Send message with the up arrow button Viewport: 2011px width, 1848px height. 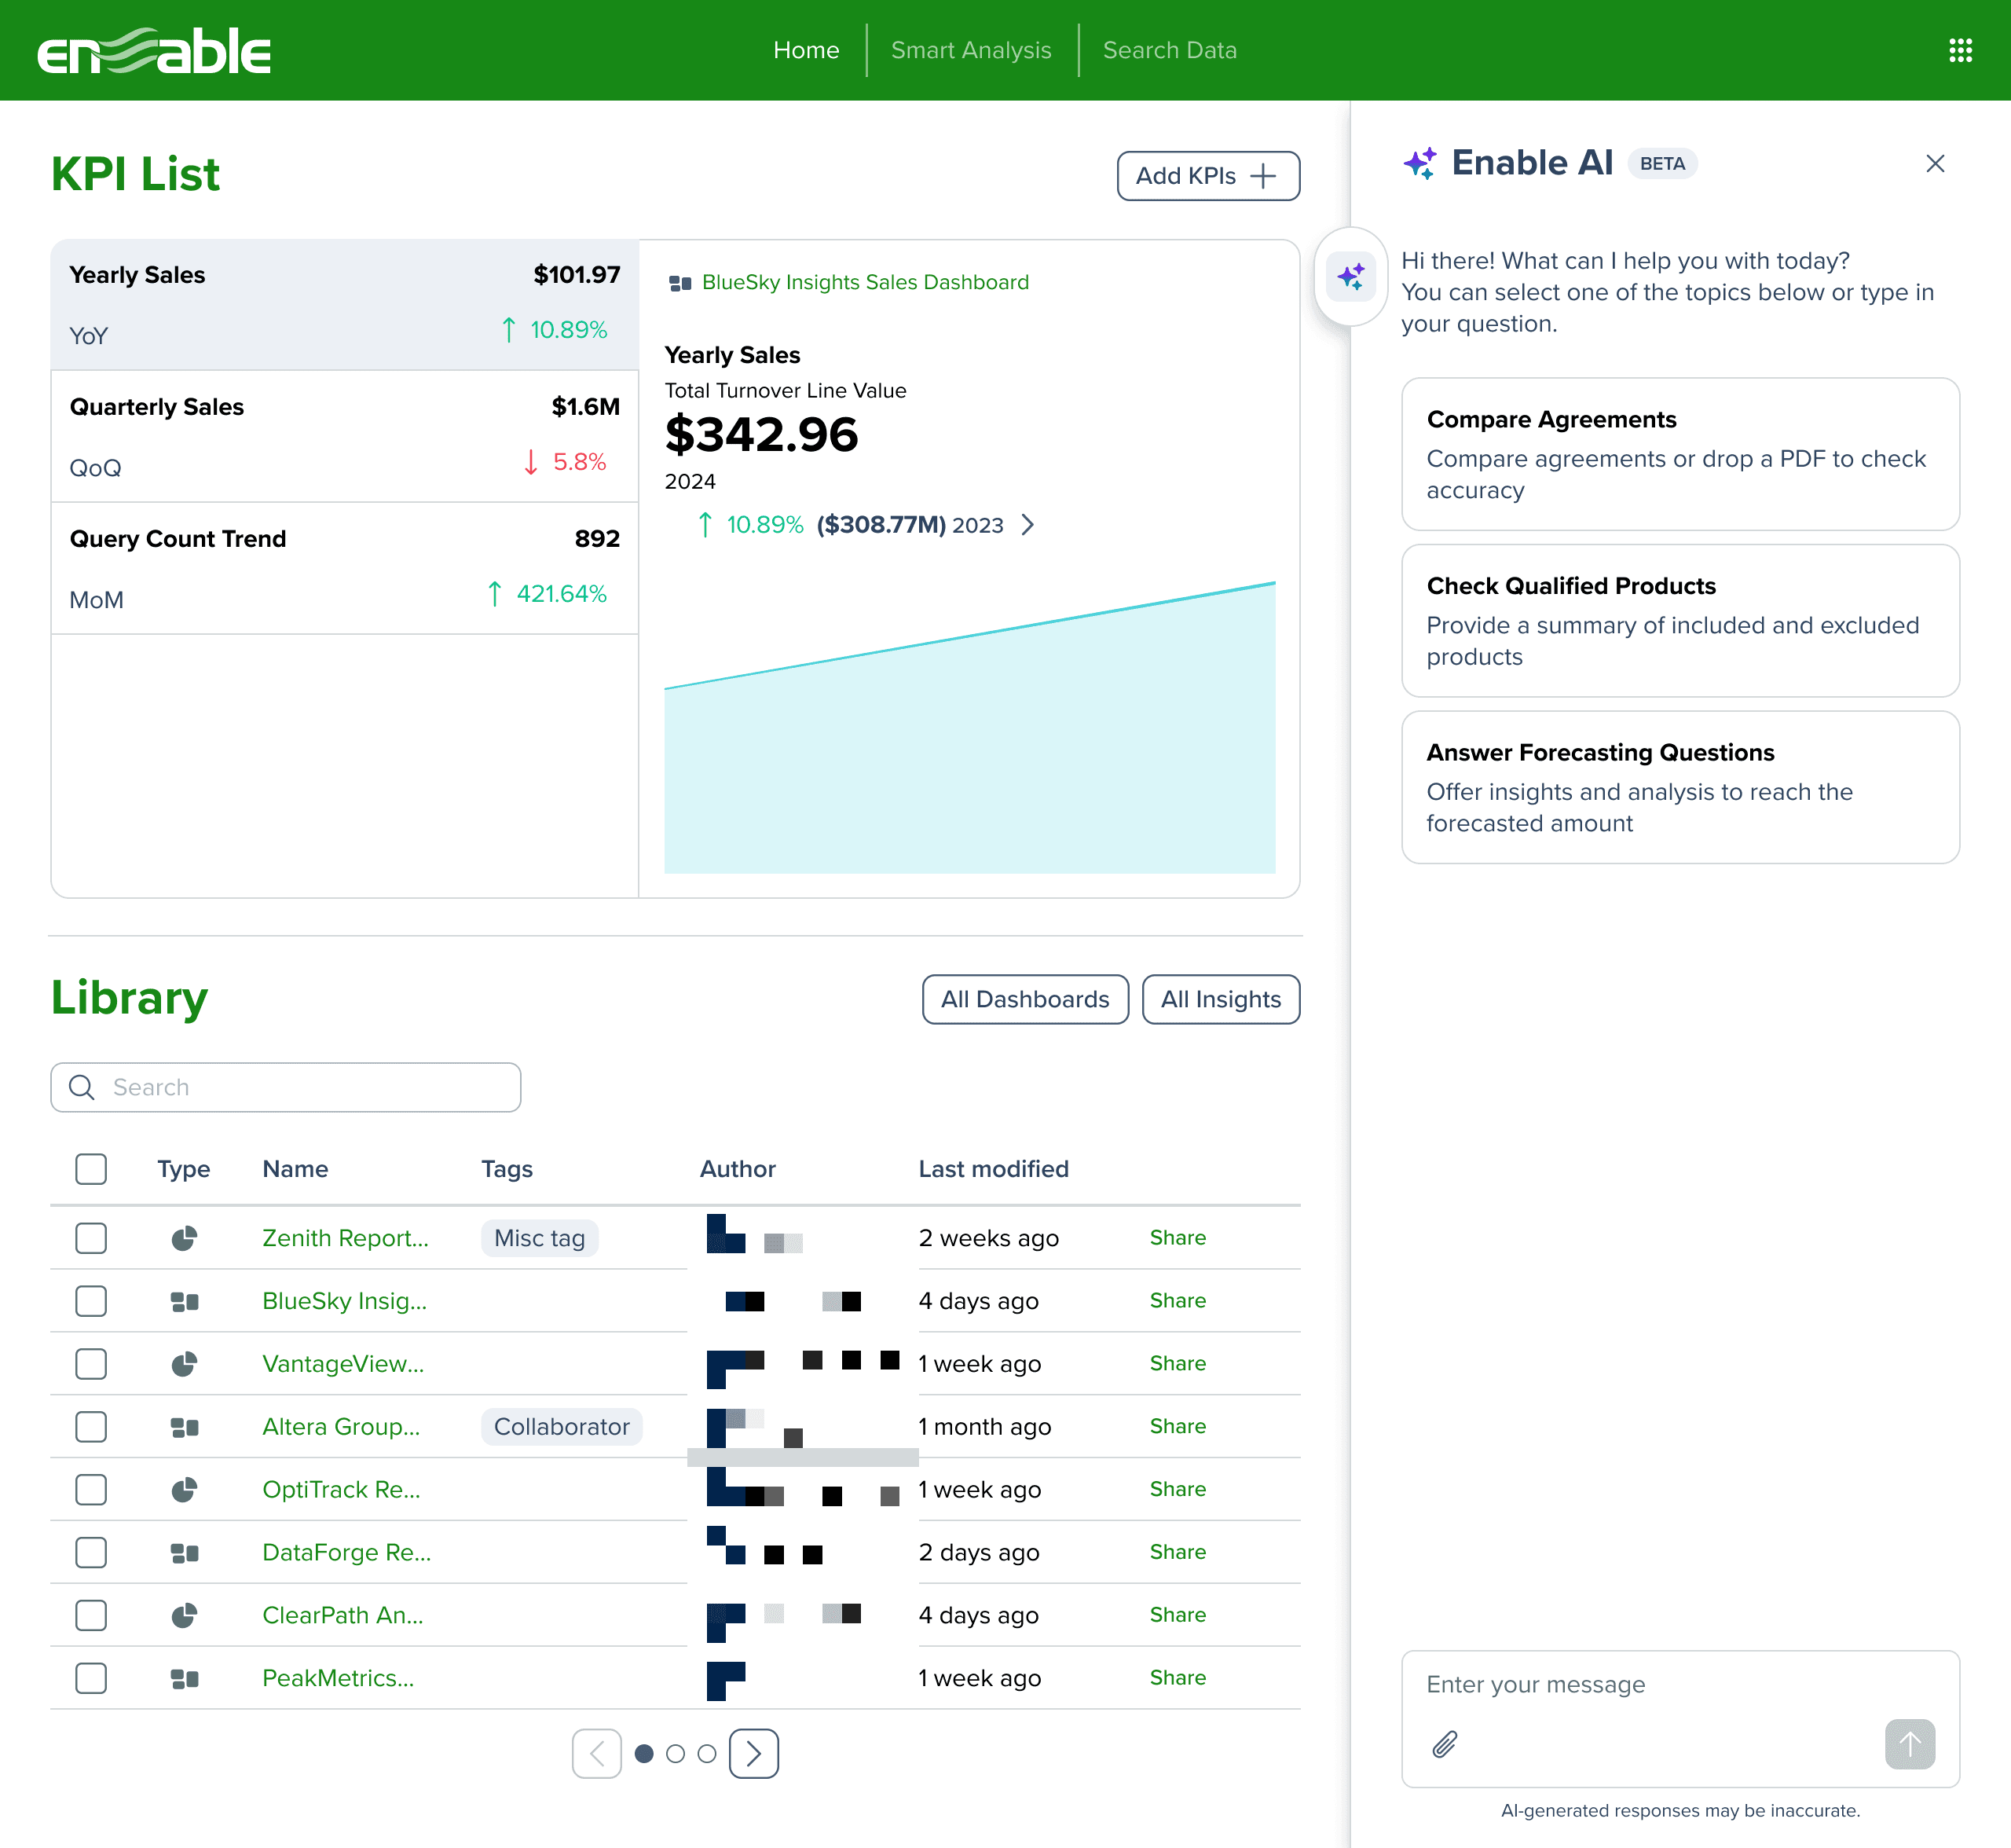[1910, 1744]
